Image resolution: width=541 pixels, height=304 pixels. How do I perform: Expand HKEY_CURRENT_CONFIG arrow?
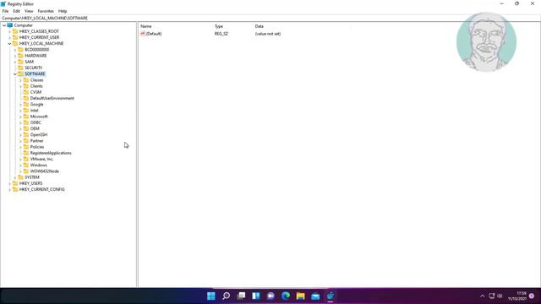tap(9, 189)
